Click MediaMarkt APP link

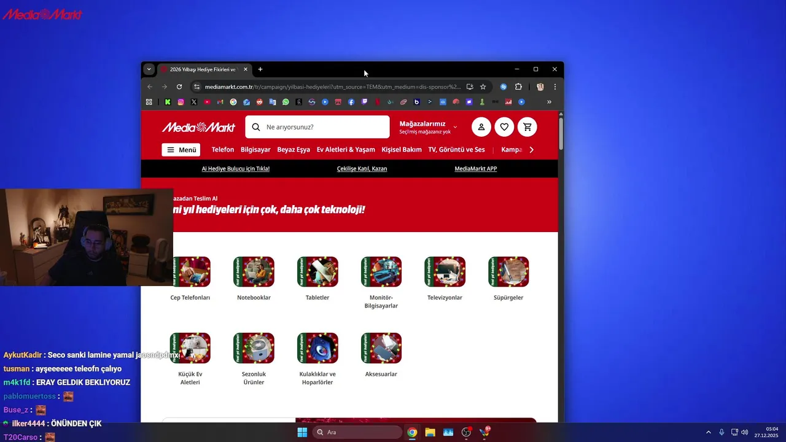[x=476, y=169]
